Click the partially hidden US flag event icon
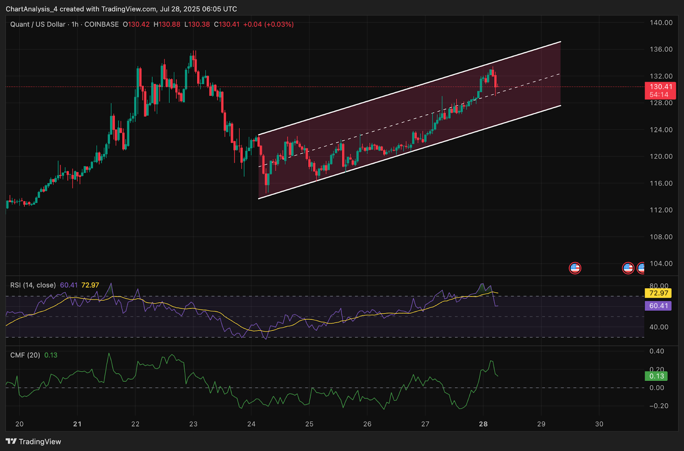The height and width of the screenshot is (451, 684). (x=641, y=268)
